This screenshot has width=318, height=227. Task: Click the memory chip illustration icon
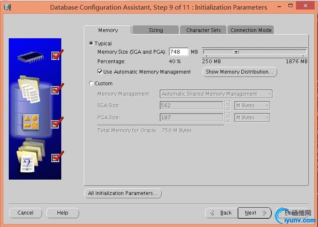pyautogui.click(x=30, y=57)
